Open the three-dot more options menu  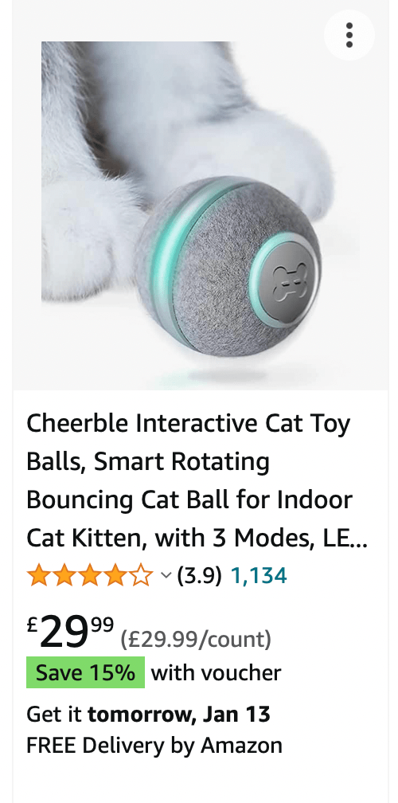(349, 35)
